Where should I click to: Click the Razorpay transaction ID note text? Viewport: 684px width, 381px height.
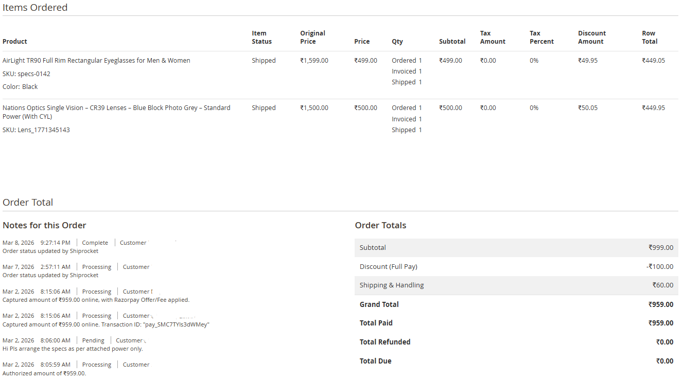[106, 324]
